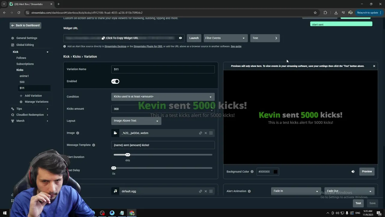
Task: Remove default.ogg sound with the X icon
Action: coord(206,191)
